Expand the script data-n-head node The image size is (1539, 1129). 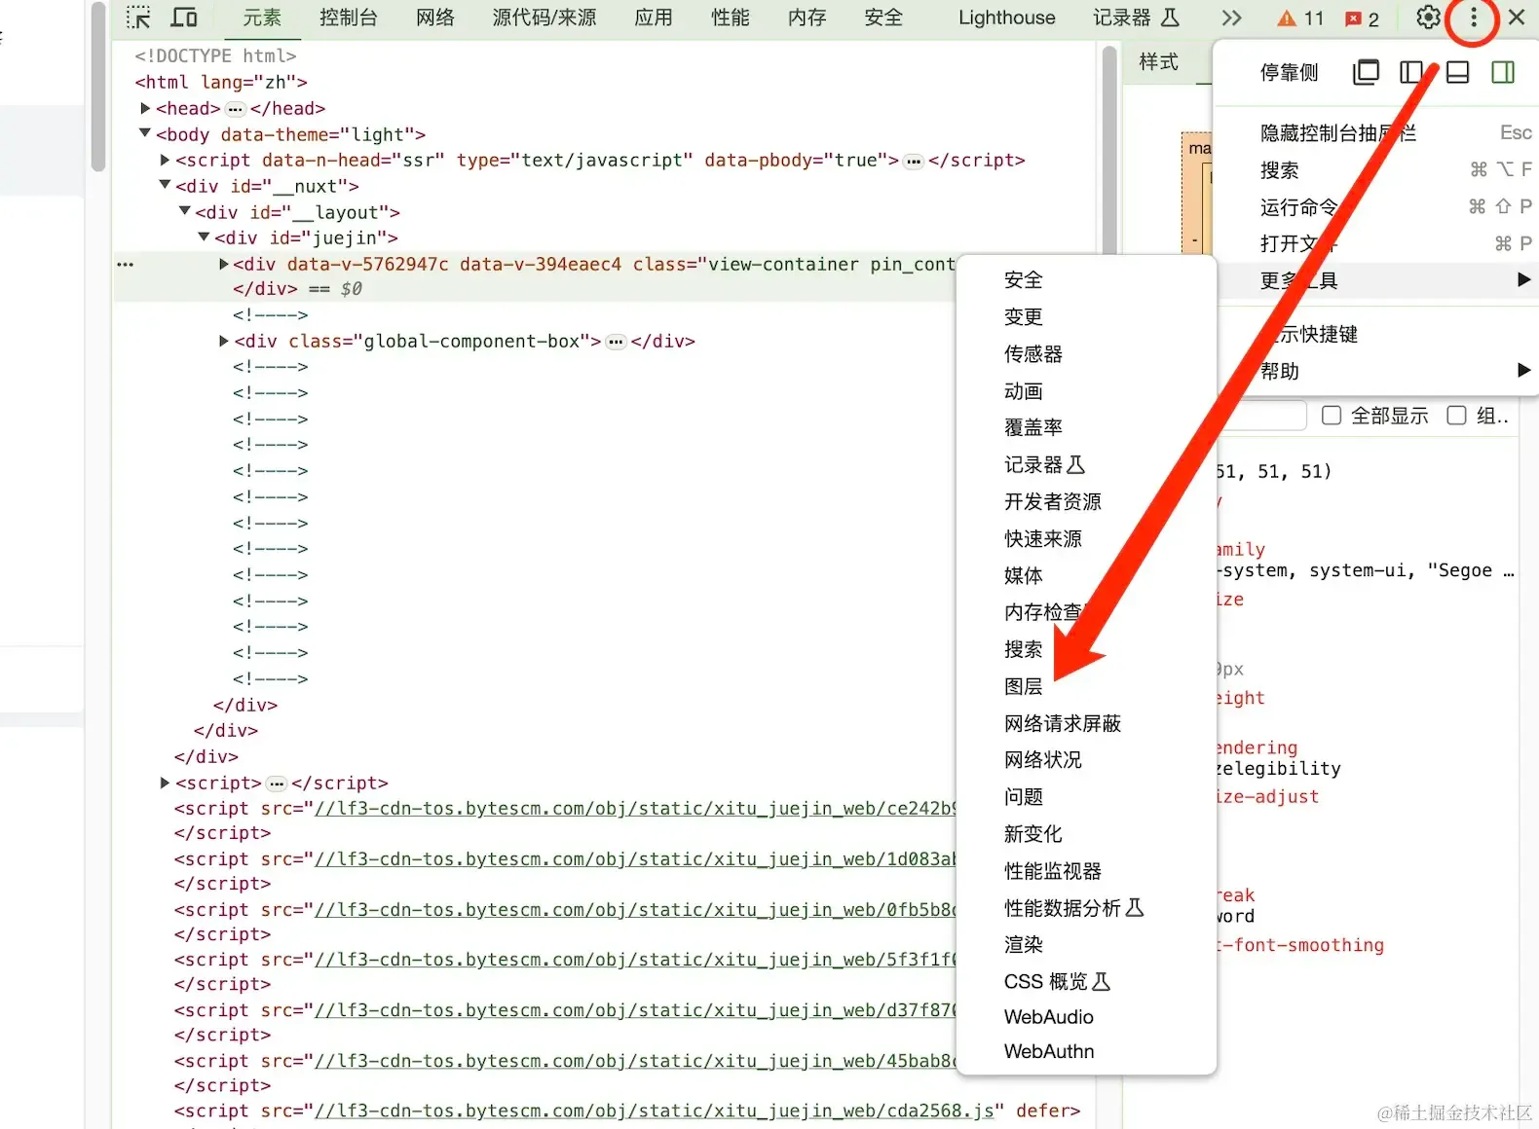click(x=165, y=160)
